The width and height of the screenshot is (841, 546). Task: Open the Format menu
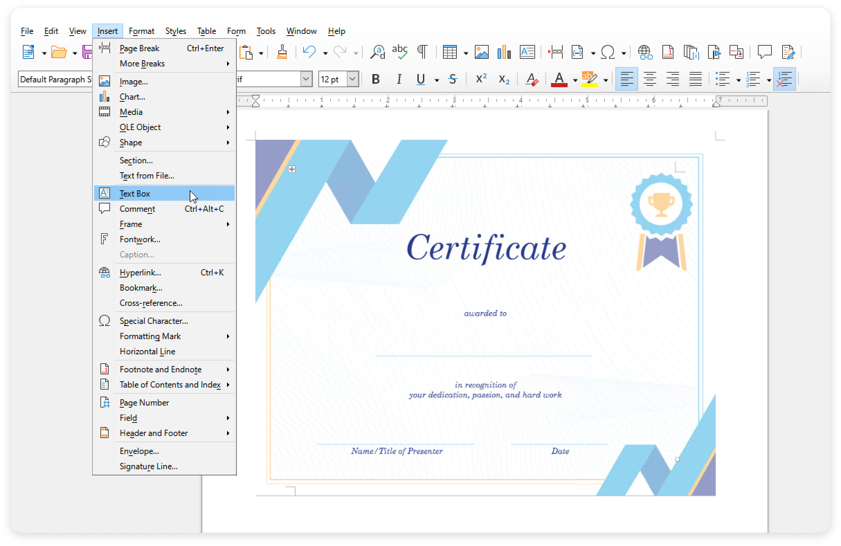coord(141,31)
